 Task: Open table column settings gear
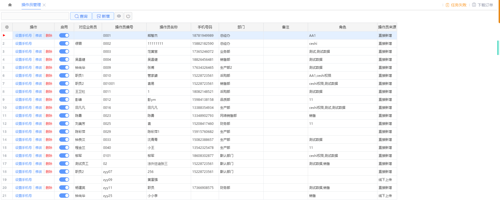7,27
